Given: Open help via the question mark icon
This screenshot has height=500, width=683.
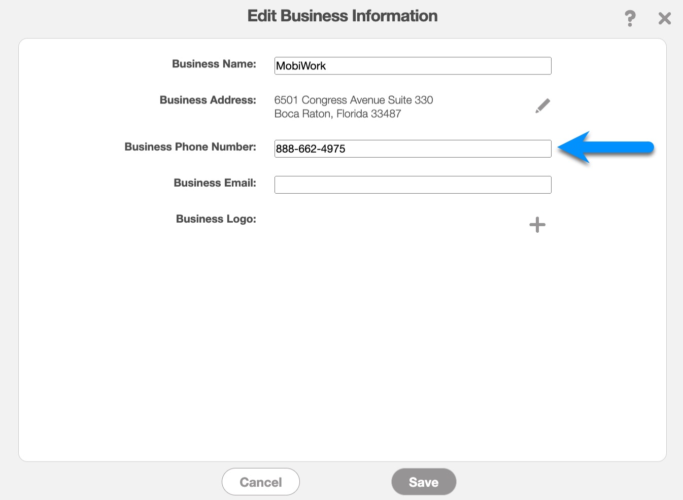Looking at the screenshot, I should pyautogui.click(x=630, y=19).
